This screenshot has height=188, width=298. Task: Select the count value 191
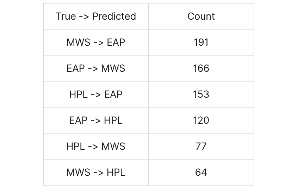201,42
